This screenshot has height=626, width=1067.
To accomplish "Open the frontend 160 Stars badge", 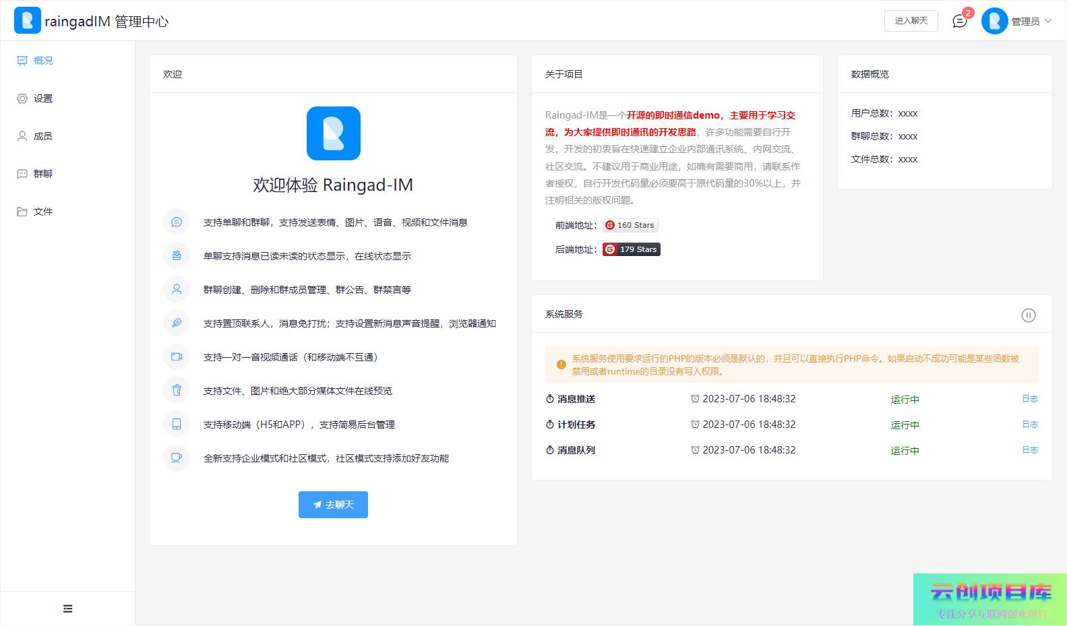I will tap(630, 225).
